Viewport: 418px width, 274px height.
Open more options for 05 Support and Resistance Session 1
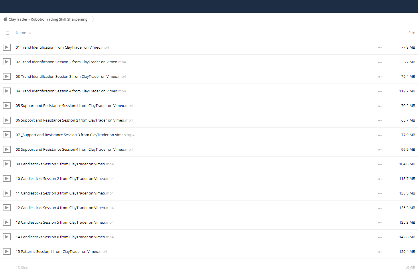pyautogui.click(x=380, y=106)
